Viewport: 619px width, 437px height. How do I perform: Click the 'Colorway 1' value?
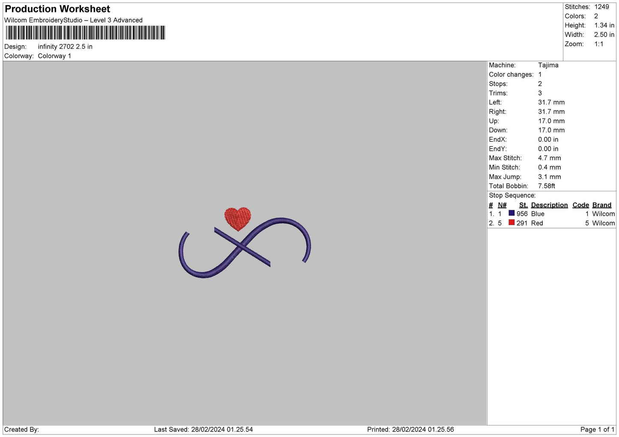pyautogui.click(x=54, y=56)
